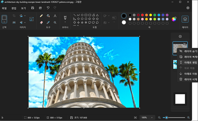Viewport: 198px width, 121px height.
Task: Pick the triangle shape
Action: point(97,15)
